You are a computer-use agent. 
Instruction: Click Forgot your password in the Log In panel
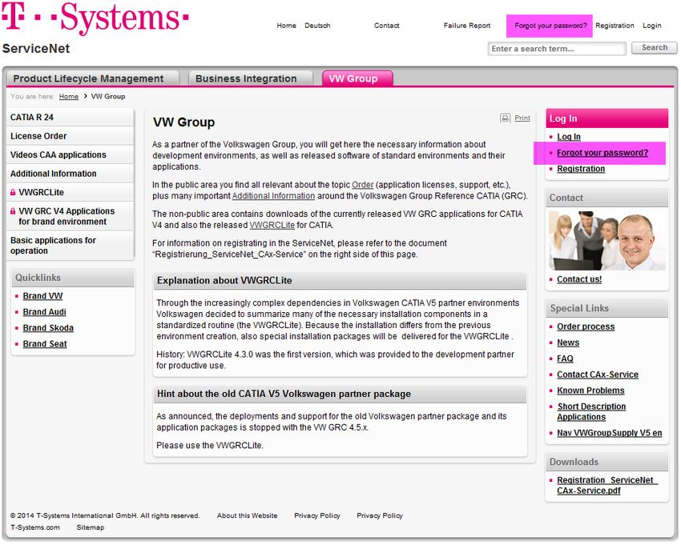coord(602,153)
